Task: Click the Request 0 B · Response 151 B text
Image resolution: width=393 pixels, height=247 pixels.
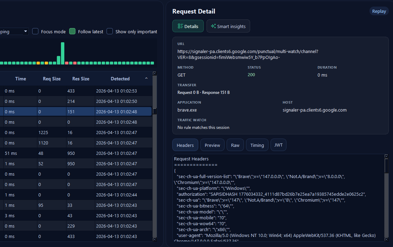Action: pyautogui.click(x=203, y=92)
